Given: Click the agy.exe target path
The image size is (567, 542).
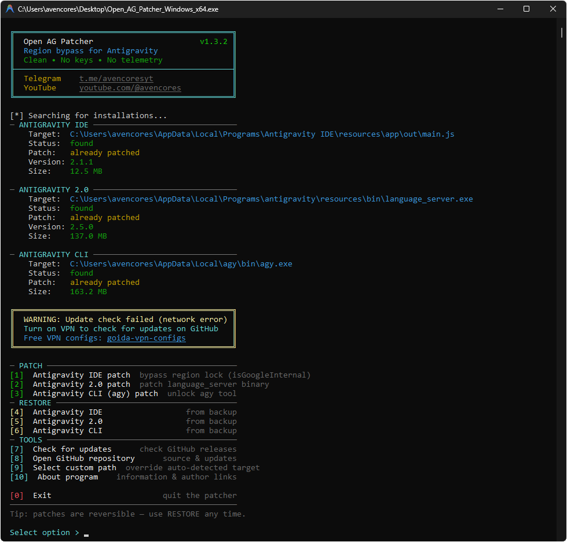Looking at the screenshot, I should (x=181, y=264).
